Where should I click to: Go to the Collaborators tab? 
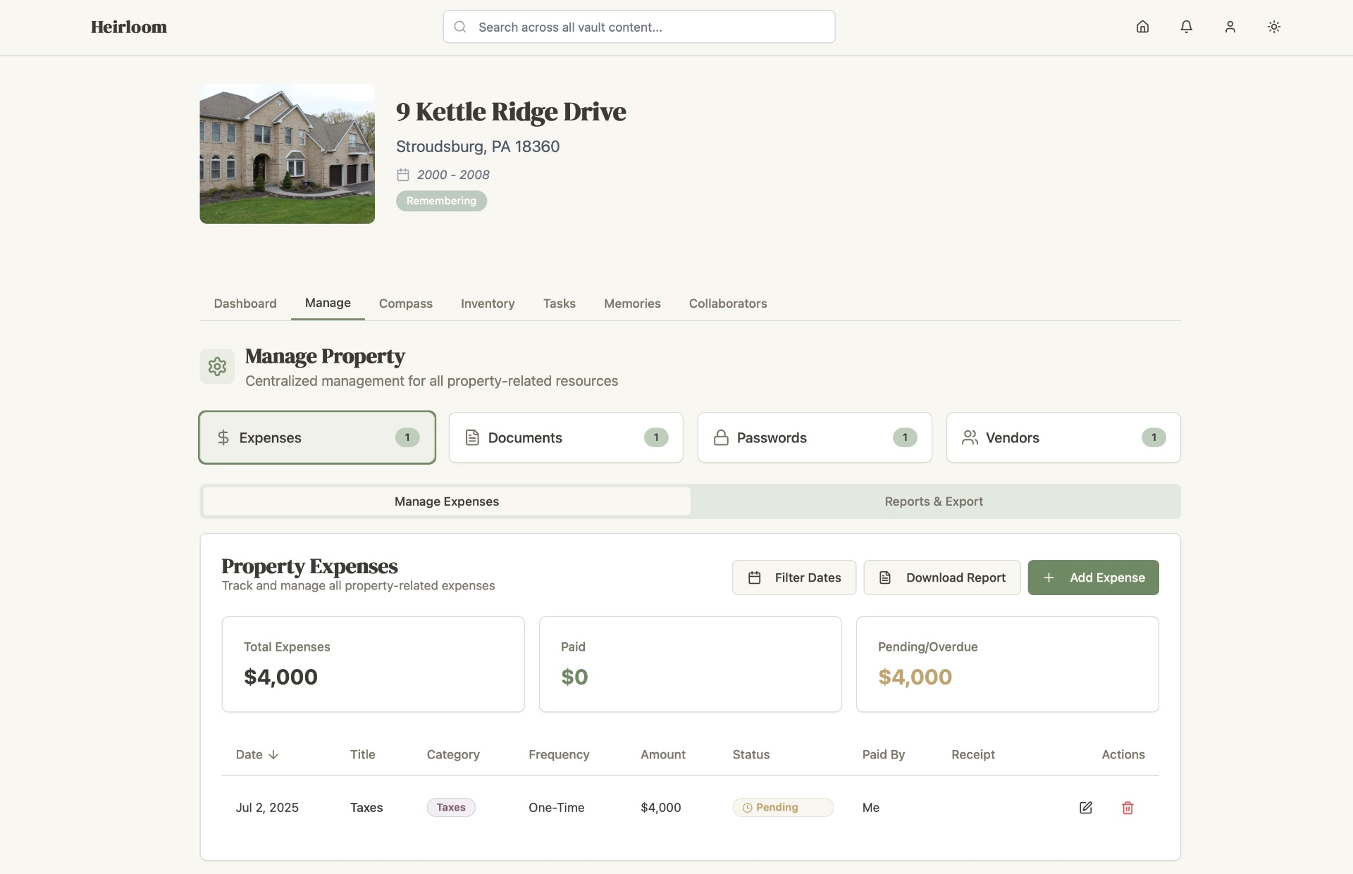tap(727, 304)
